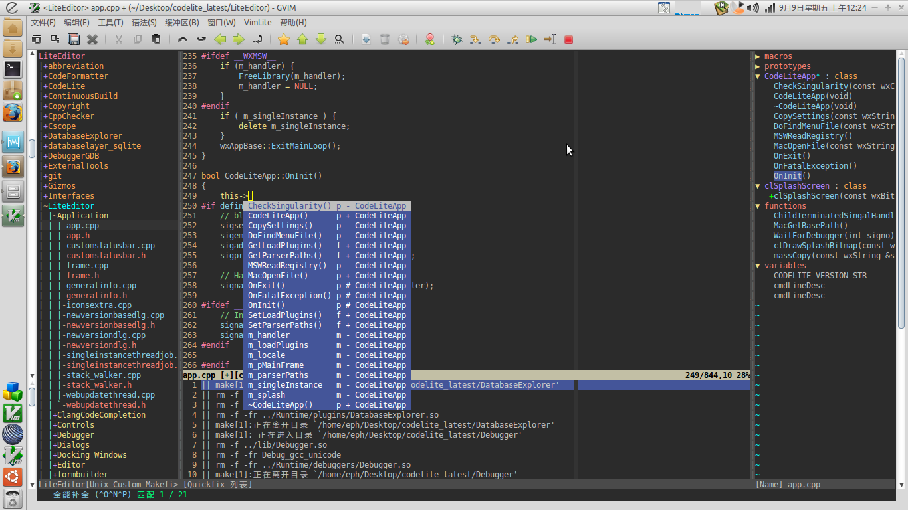This screenshot has width=908, height=510.
Task: Expand the +abbreviation project node
Action: 74,66
